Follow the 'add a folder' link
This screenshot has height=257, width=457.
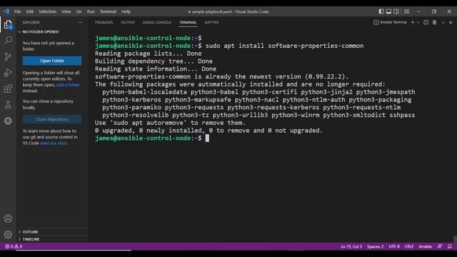pos(68,85)
